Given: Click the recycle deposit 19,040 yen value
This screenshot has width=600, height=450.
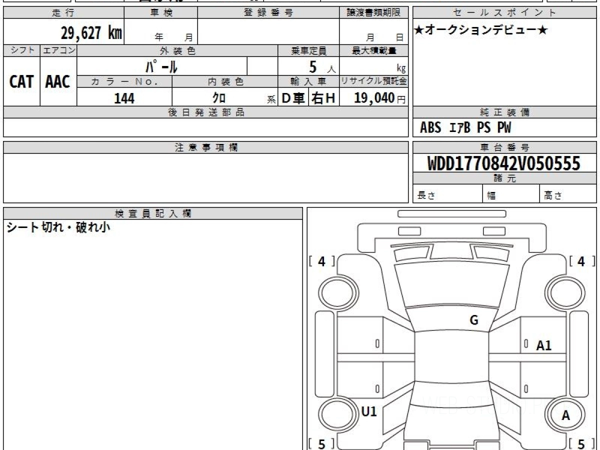Looking at the screenshot, I should 380,98.
